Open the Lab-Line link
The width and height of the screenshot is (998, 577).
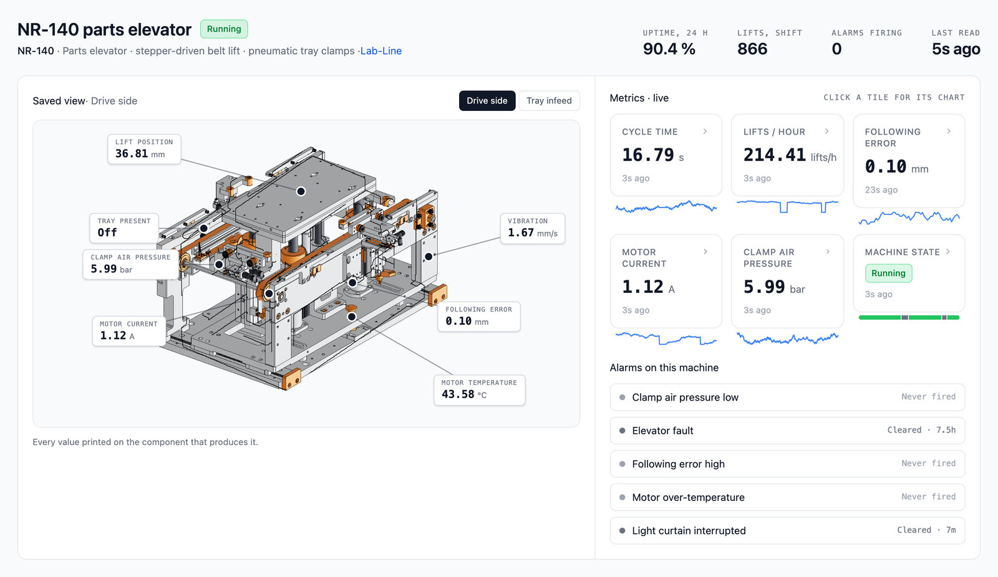[x=381, y=51]
